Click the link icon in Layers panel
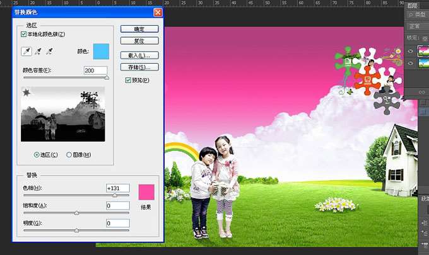 pyautogui.click(x=421, y=93)
